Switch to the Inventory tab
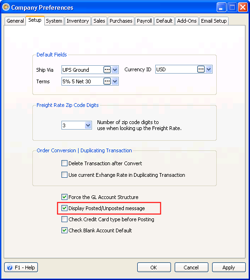 [78, 21]
